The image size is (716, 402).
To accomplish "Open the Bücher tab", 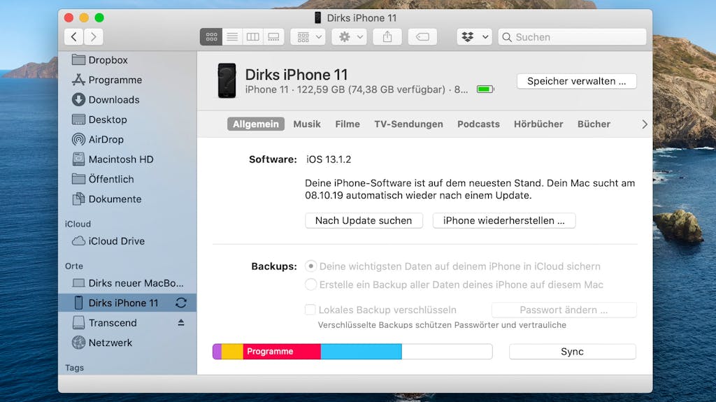I will [x=594, y=124].
